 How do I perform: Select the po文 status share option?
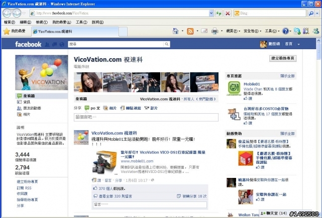[x=92, y=108]
